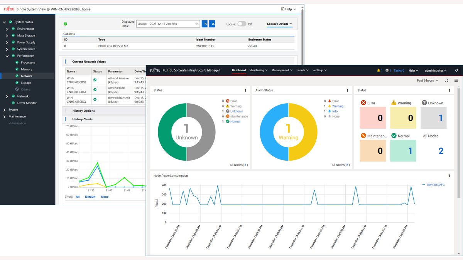The width and height of the screenshot is (463, 260).
Task: Expand the Environment tree node
Action: tap(7, 29)
